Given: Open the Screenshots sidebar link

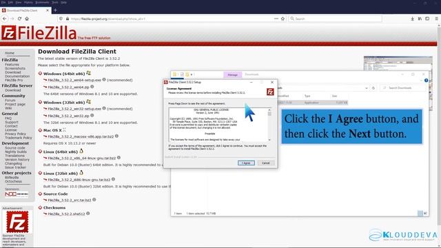Looking at the screenshot, I should tap(15, 68).
